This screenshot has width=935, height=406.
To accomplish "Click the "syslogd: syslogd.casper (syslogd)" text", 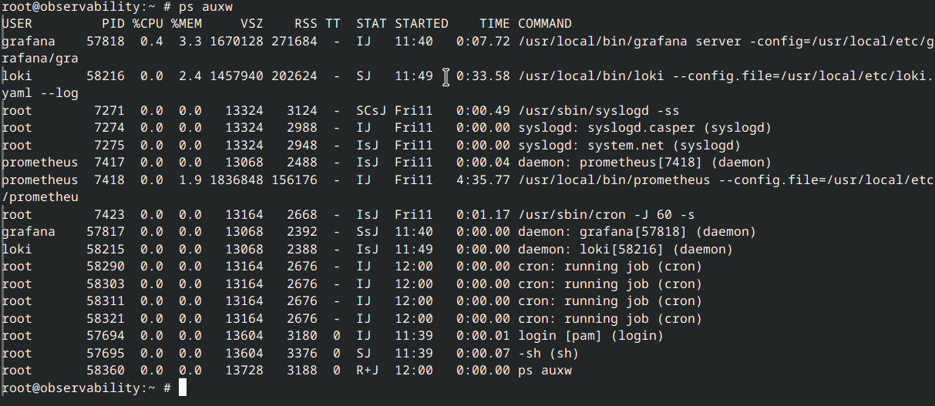I will [x=644, y=128].
